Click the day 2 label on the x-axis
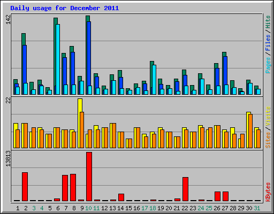 (26, 208)
